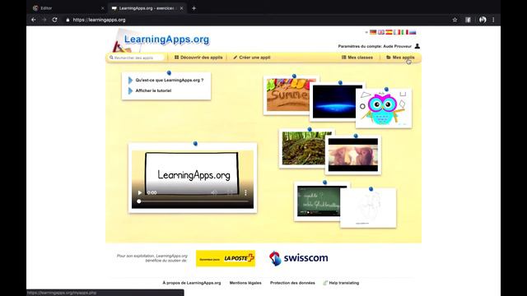The width and height of the screenshot is (527, 296).
Task: Play the LearningApps.org intro video
Action: [140, 192]
